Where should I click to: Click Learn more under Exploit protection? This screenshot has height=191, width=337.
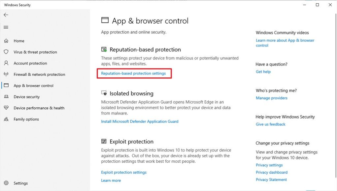tap(111, 180)
